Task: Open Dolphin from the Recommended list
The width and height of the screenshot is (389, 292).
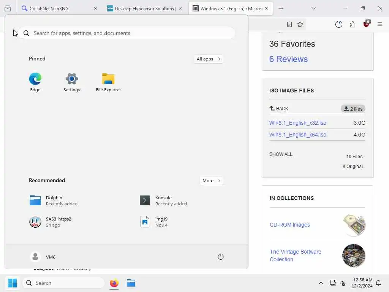Action: click(x=53, y=201)
